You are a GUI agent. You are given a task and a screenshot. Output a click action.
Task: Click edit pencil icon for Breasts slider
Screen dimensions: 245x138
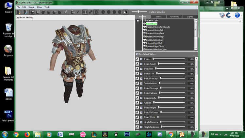click(x=137, y=59)
